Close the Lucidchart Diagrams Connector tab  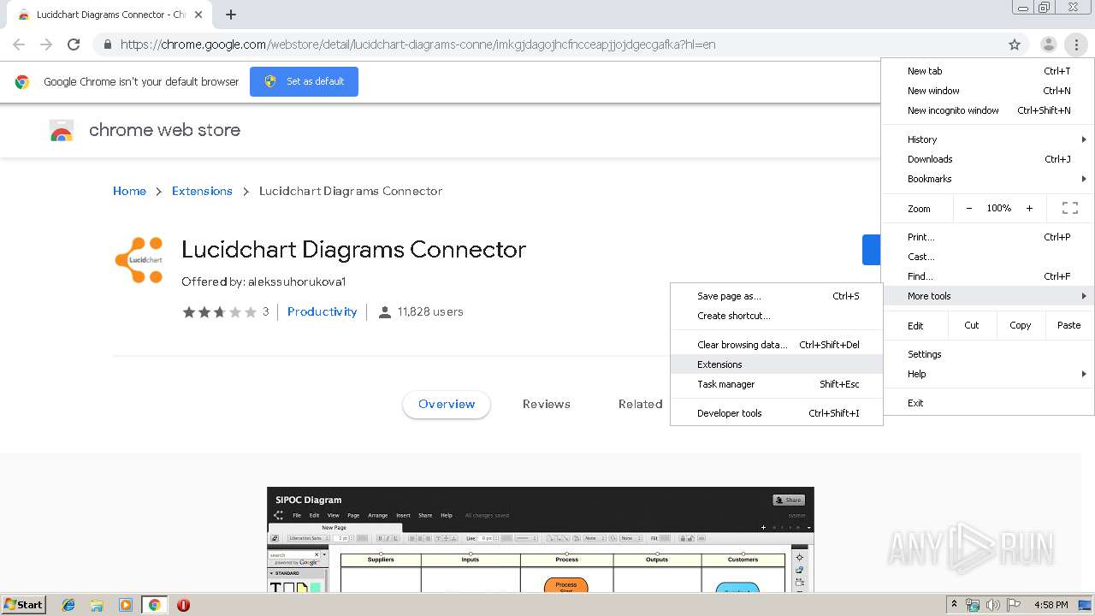[x=198, y=15]
